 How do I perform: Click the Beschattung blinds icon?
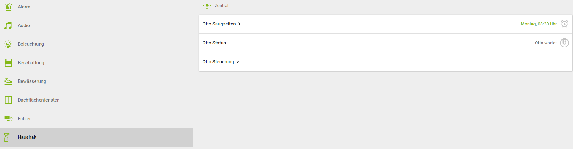click(8, 63)
